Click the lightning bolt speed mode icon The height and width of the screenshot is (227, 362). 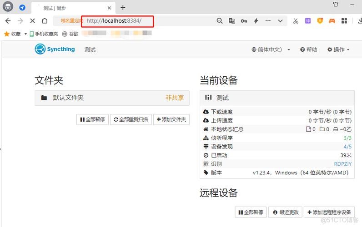[256, 21]
